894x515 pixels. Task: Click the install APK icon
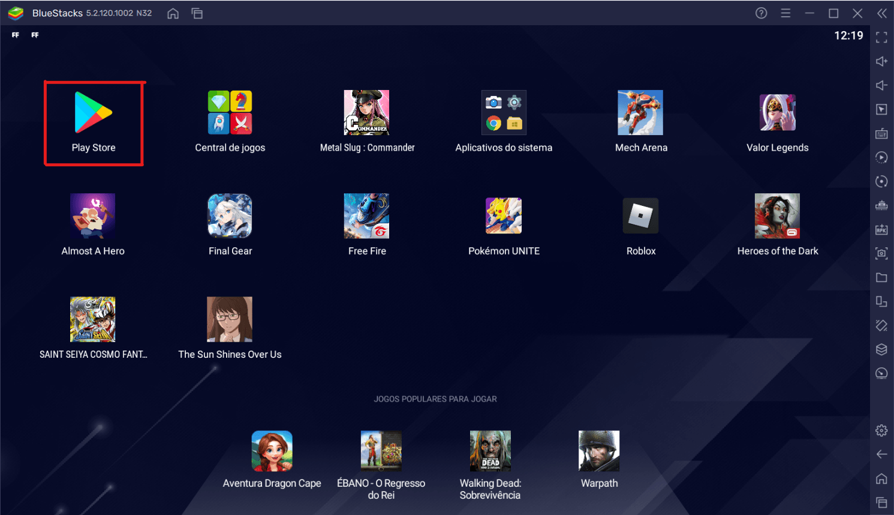point(881,229)
